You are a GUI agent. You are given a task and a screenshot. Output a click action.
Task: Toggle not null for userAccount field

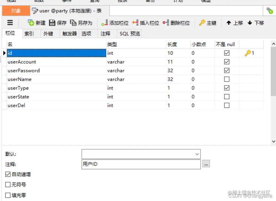pyautogui.click(x=227, y=62)
